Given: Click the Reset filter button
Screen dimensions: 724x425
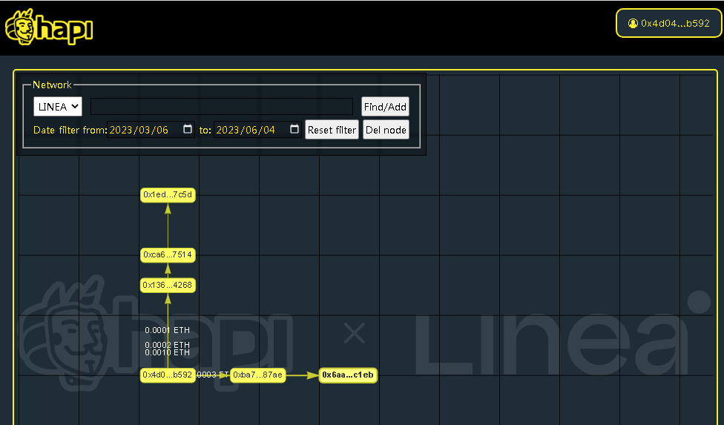Looking at the screenshot, I should [332, 130].
